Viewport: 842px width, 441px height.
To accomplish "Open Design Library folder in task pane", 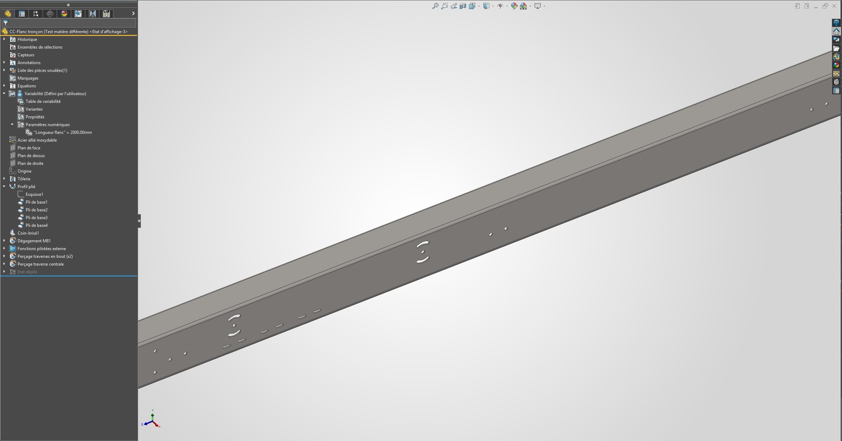I will [836, 48].
